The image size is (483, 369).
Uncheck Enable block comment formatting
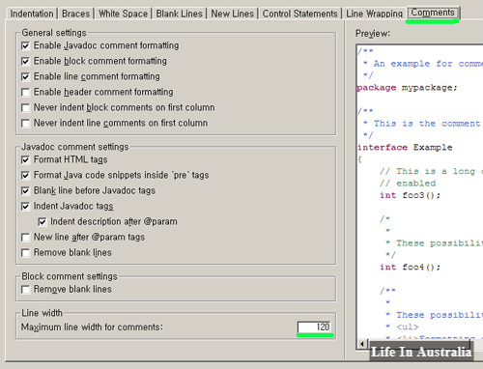tap(25, 61)
